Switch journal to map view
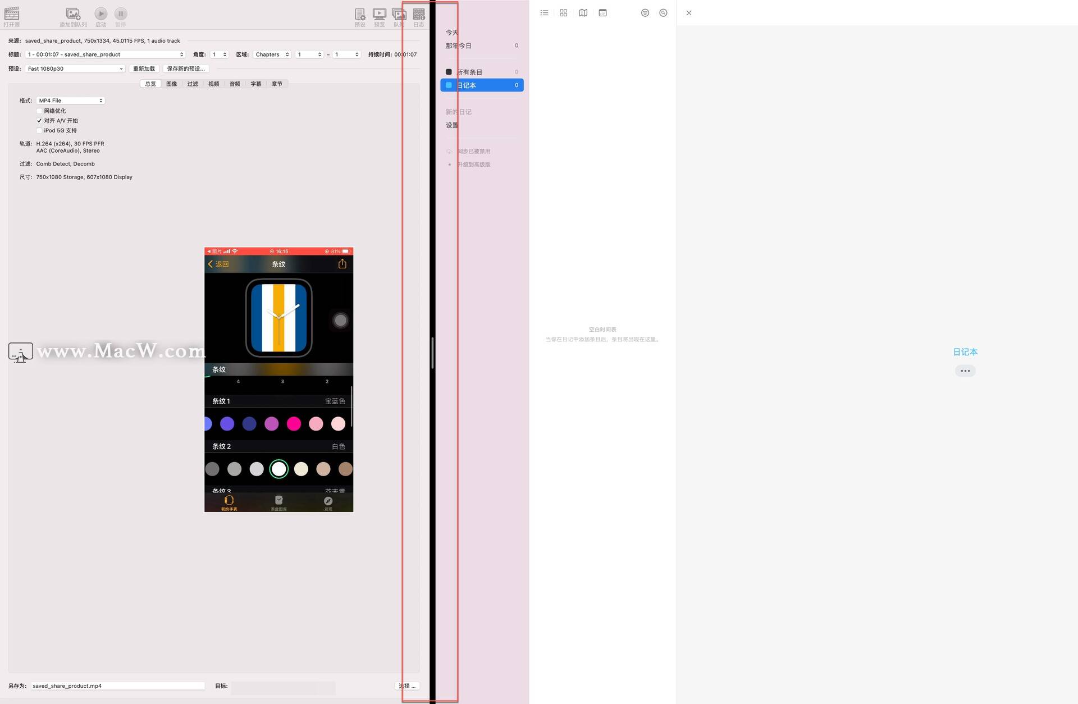 [x=583, y=13]
